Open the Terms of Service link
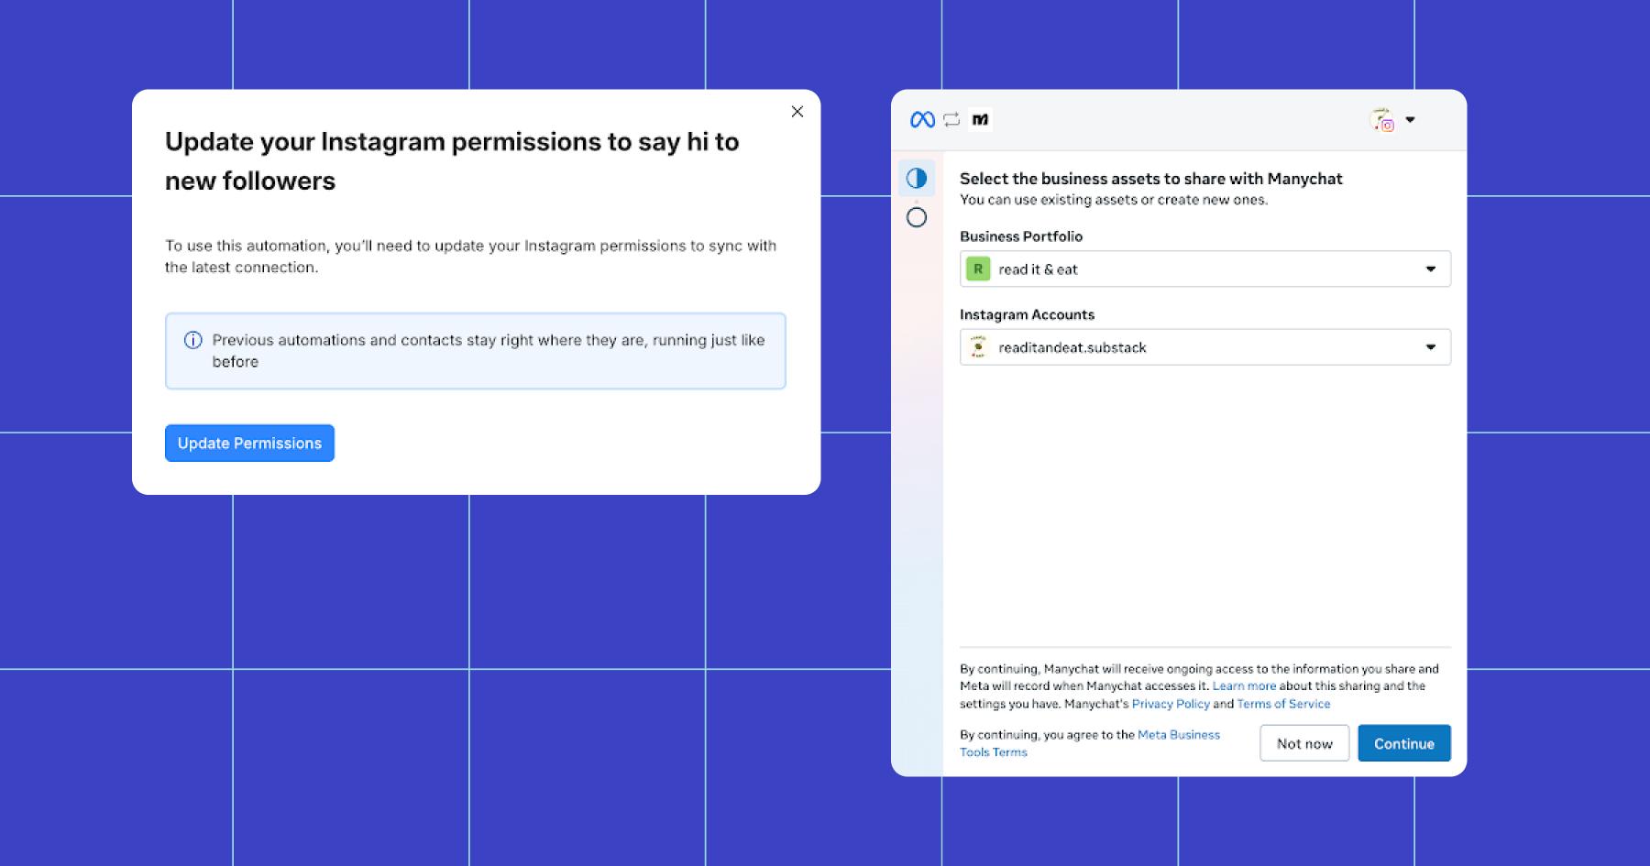Screen dimensions: 1650x866 1283,704
